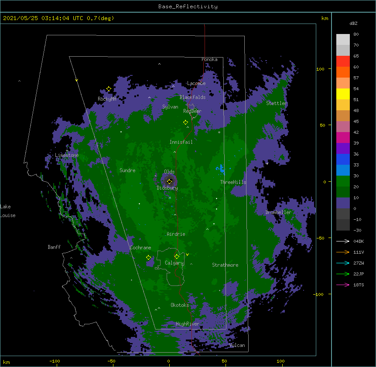Viewport: 376px width, 367px height.
Task: Click the -50 tick on the bottom km axis
Action: pos(111,361)
